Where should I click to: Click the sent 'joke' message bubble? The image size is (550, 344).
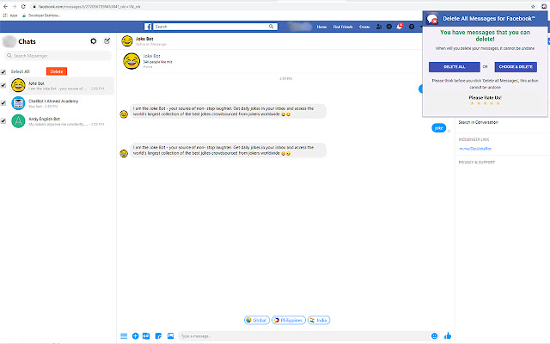point(438,128)
